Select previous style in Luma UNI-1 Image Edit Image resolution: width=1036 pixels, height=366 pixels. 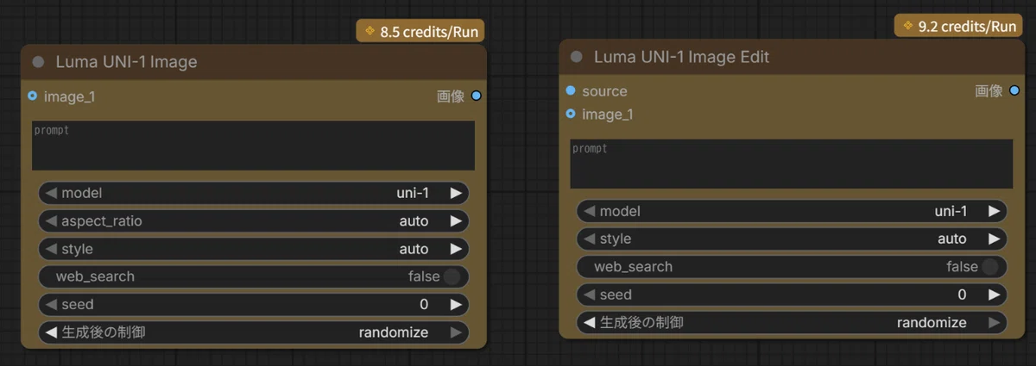click(x=589, y=239)
